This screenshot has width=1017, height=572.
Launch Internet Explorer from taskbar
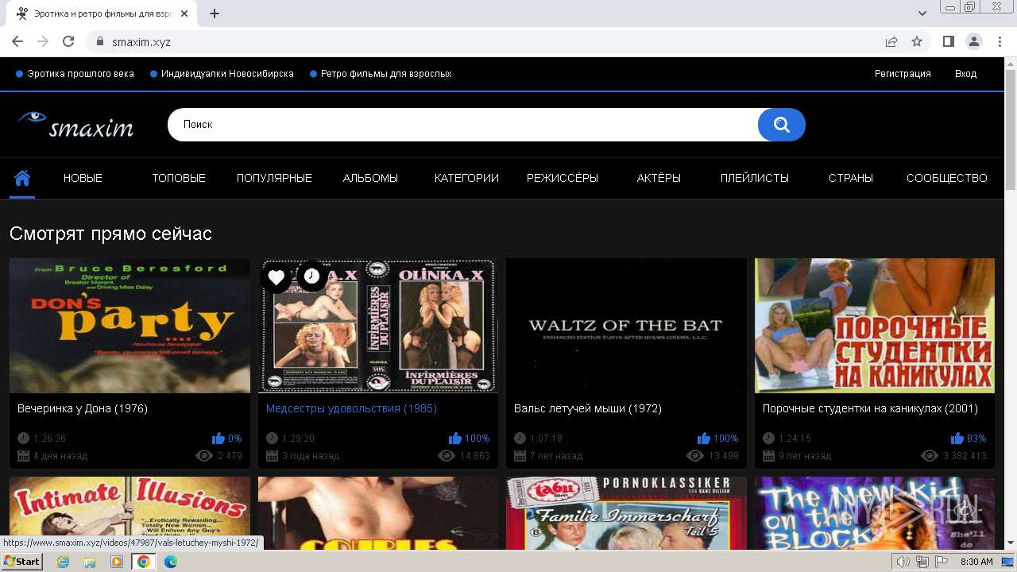tap(63, 562)
